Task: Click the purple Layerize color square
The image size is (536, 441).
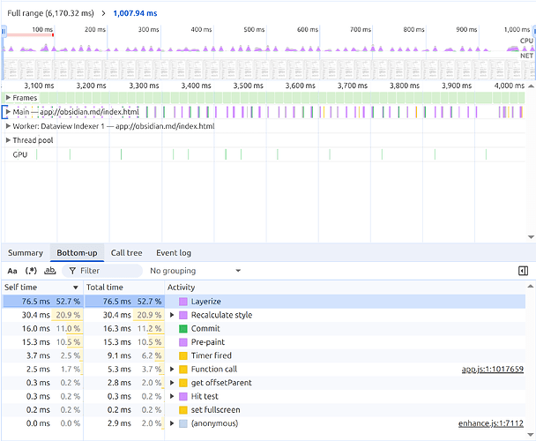Action: coord(183,302)
